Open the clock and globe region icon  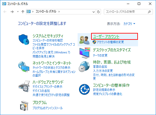tap(84, 67)
